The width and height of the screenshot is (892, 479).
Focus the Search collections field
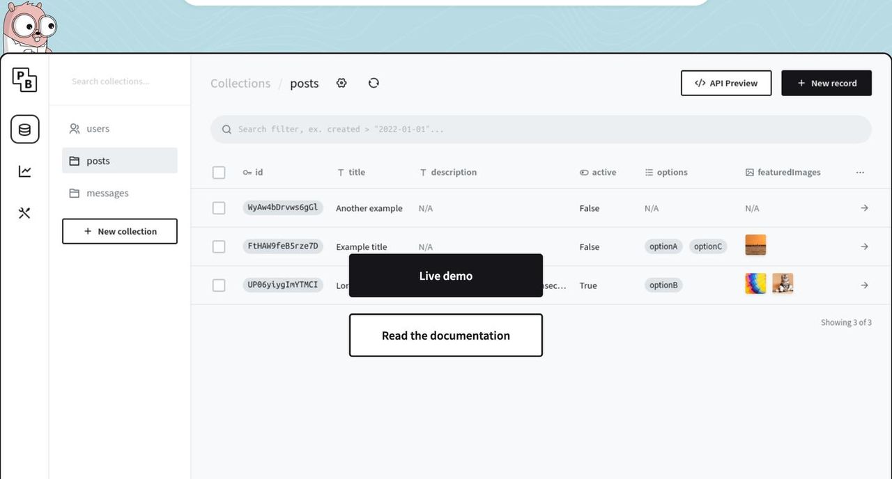120,81
